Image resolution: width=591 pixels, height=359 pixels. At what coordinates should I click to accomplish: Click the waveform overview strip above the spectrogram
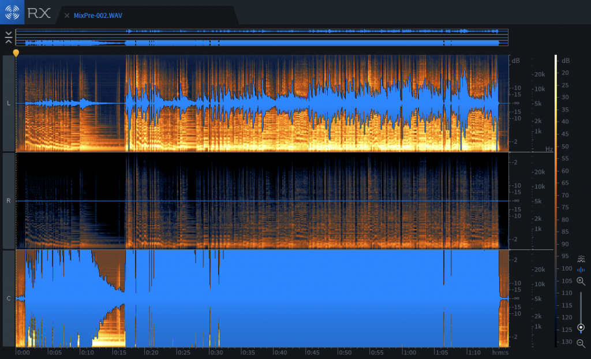(x=261, y=38)
